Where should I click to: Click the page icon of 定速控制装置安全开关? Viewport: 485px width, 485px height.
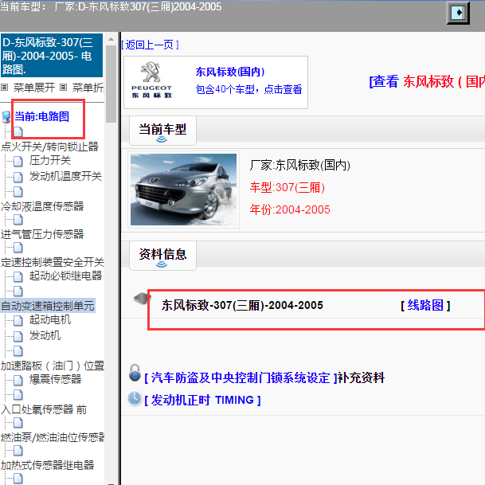pyautogui.click(x=18, y=248)
